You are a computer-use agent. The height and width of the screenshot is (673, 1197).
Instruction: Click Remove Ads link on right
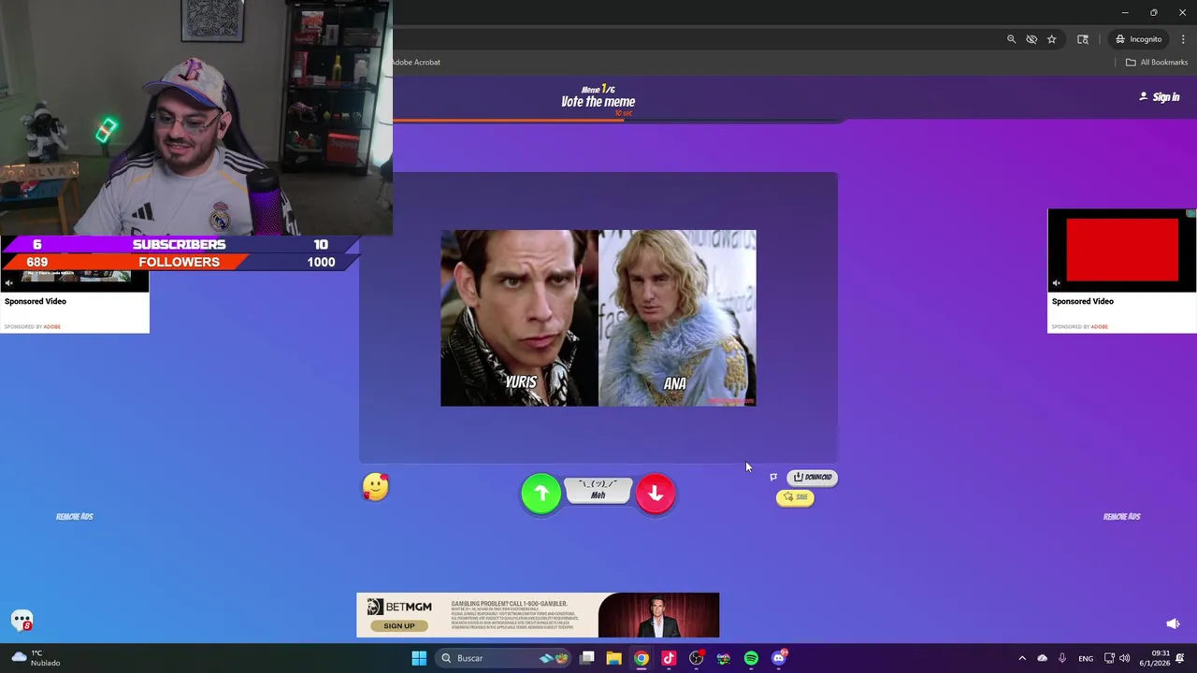(x=1122, y=517)
